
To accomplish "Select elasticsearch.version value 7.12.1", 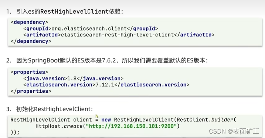I will (105, 85).
